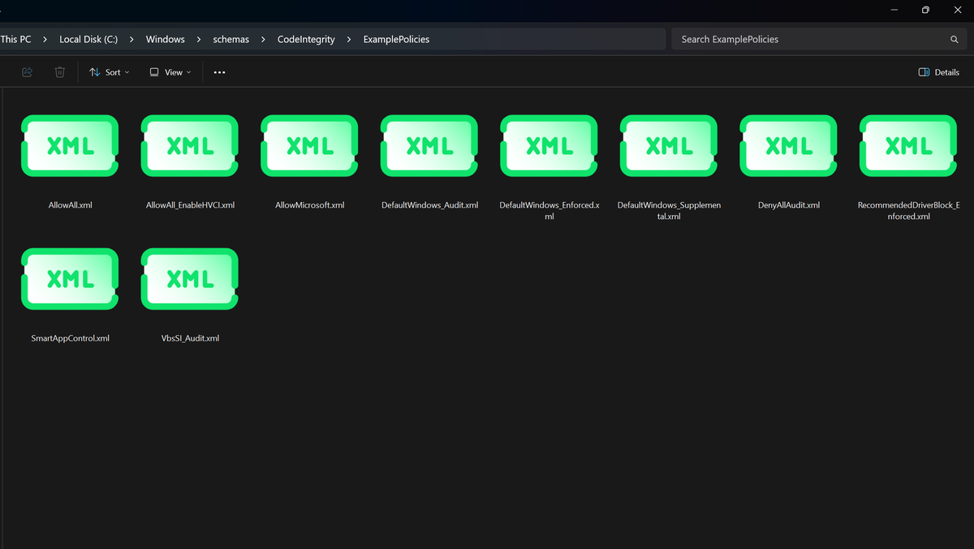This screenshot has height=549, width=974.
Task: Navigate to Local Disk (C:) breadcrumb
Action: click(x=88, y=39)
